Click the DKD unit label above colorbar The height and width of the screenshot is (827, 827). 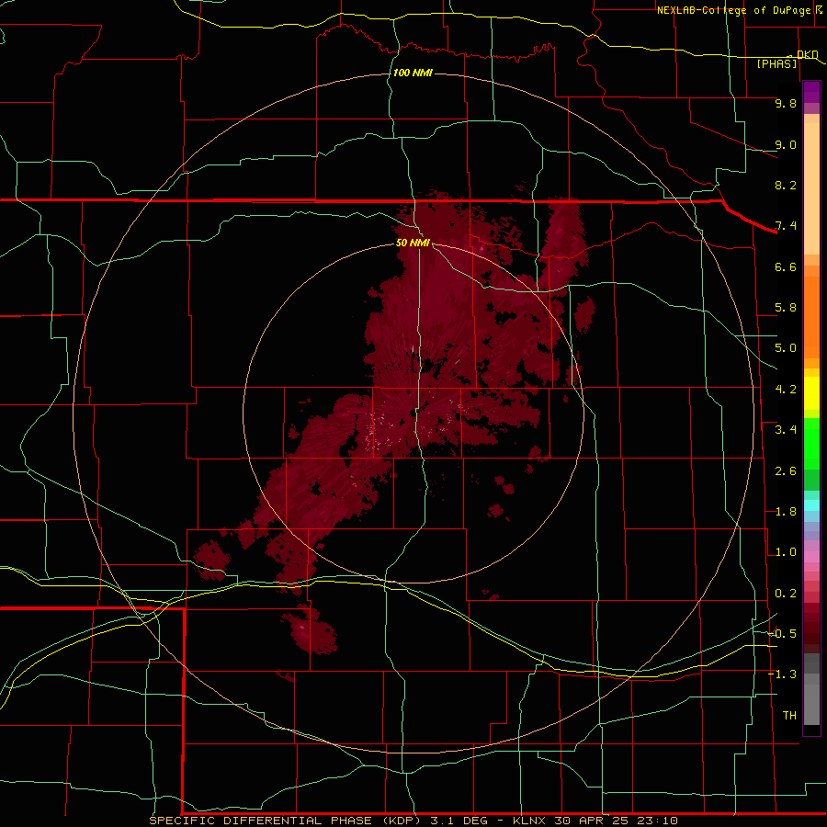pos(808,54)
